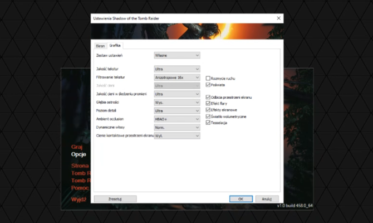
Task: Click the Lara Croft banner image
Action: click(187, 31)
